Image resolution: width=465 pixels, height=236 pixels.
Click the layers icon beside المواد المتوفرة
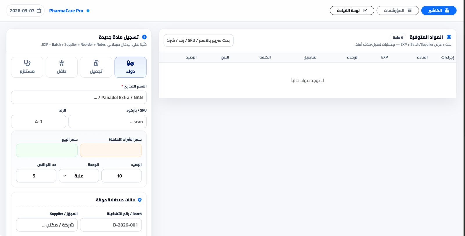(x=449, y=37)
